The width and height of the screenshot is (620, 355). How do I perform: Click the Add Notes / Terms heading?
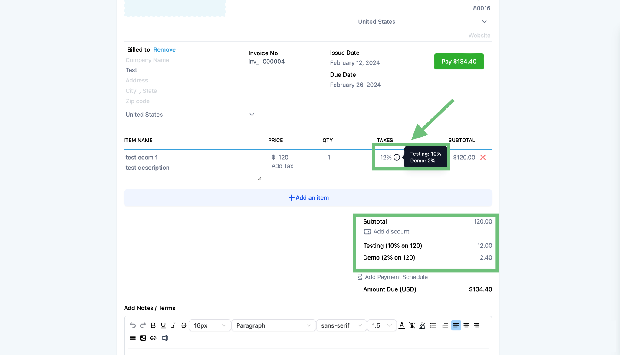tap(150, 308)
